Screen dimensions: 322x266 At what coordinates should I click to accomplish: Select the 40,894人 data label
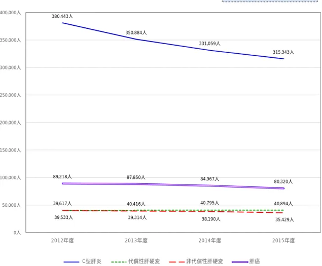pos(283,204)
